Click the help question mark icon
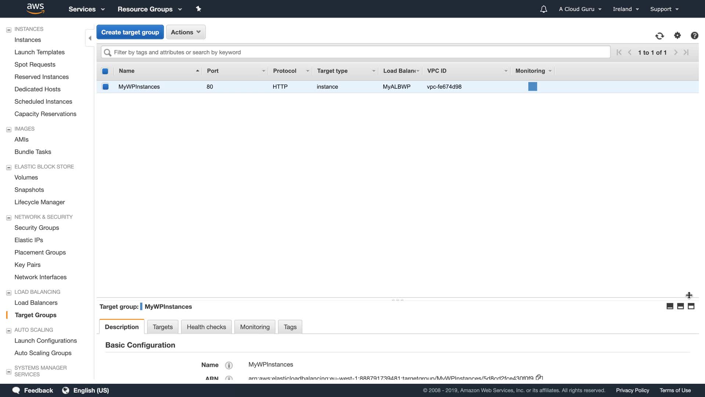The image size is (705, 397). (x=694, y=36)
